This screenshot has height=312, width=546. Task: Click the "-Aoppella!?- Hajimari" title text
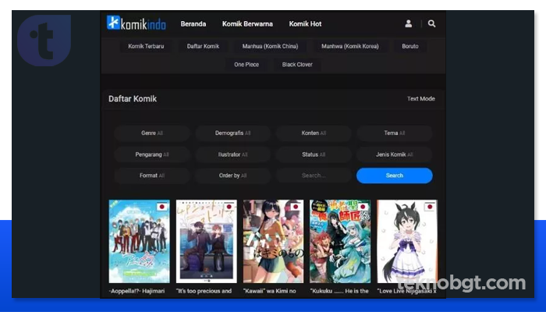coord(136,291)
